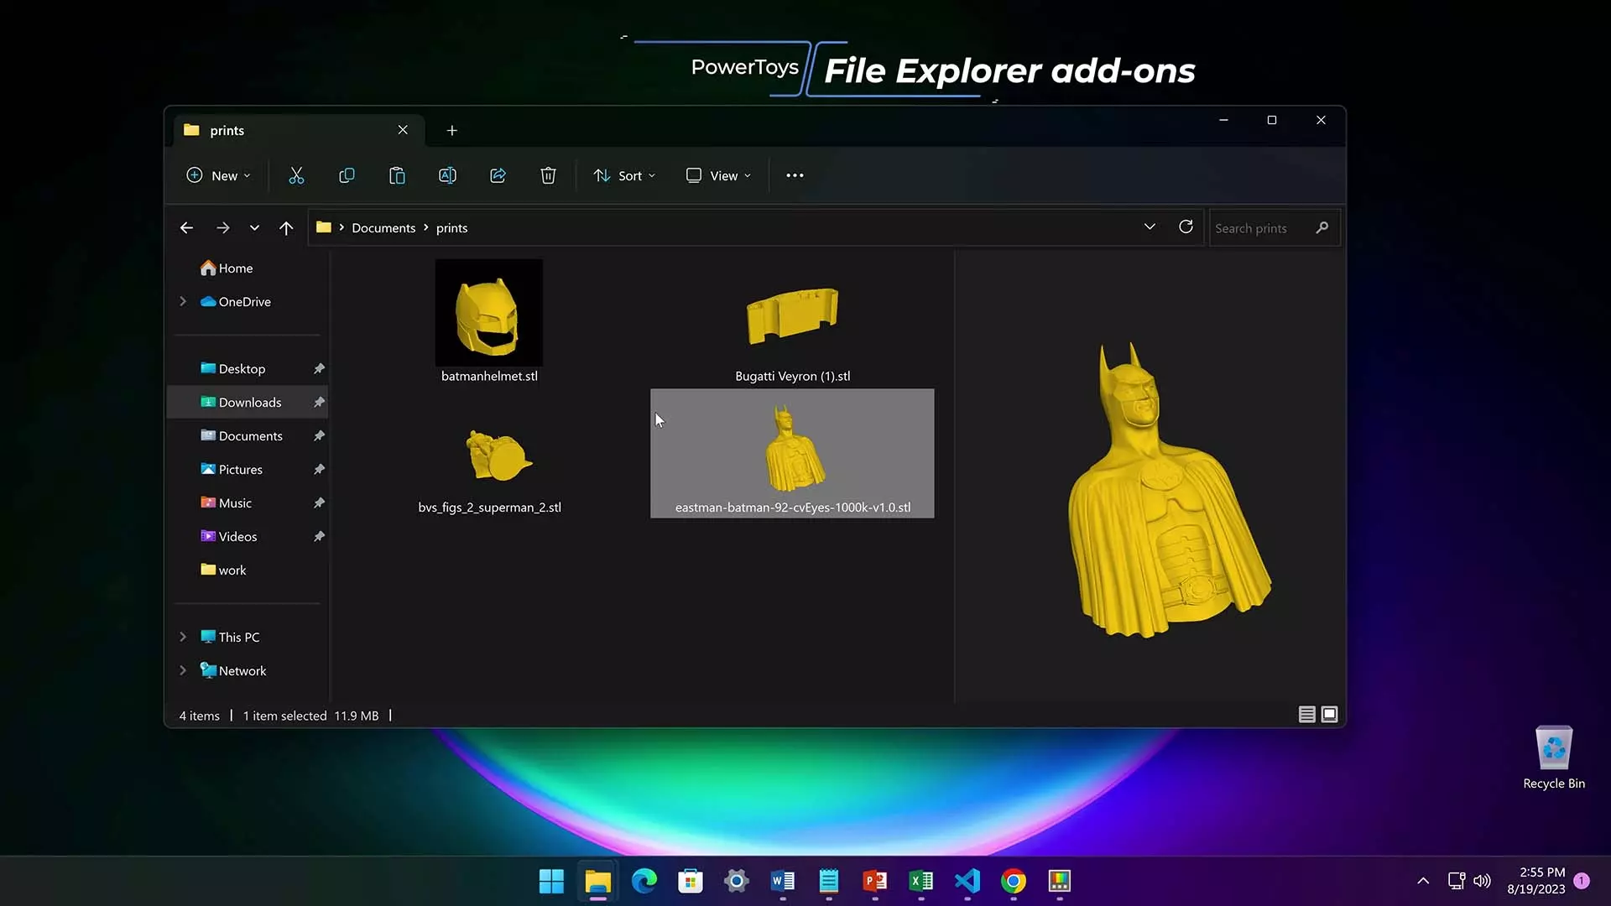The image size is (1611, 906).
Task: Open the Windows Start menu
Action: pos(551,881)
